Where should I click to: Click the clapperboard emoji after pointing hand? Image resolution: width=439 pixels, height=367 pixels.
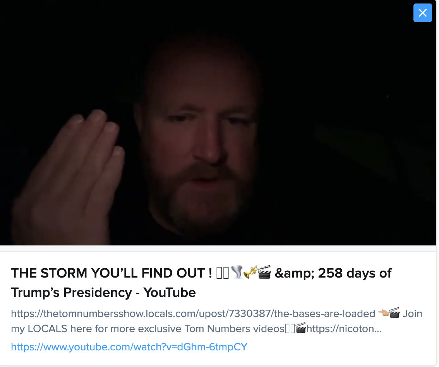point(395,314)
